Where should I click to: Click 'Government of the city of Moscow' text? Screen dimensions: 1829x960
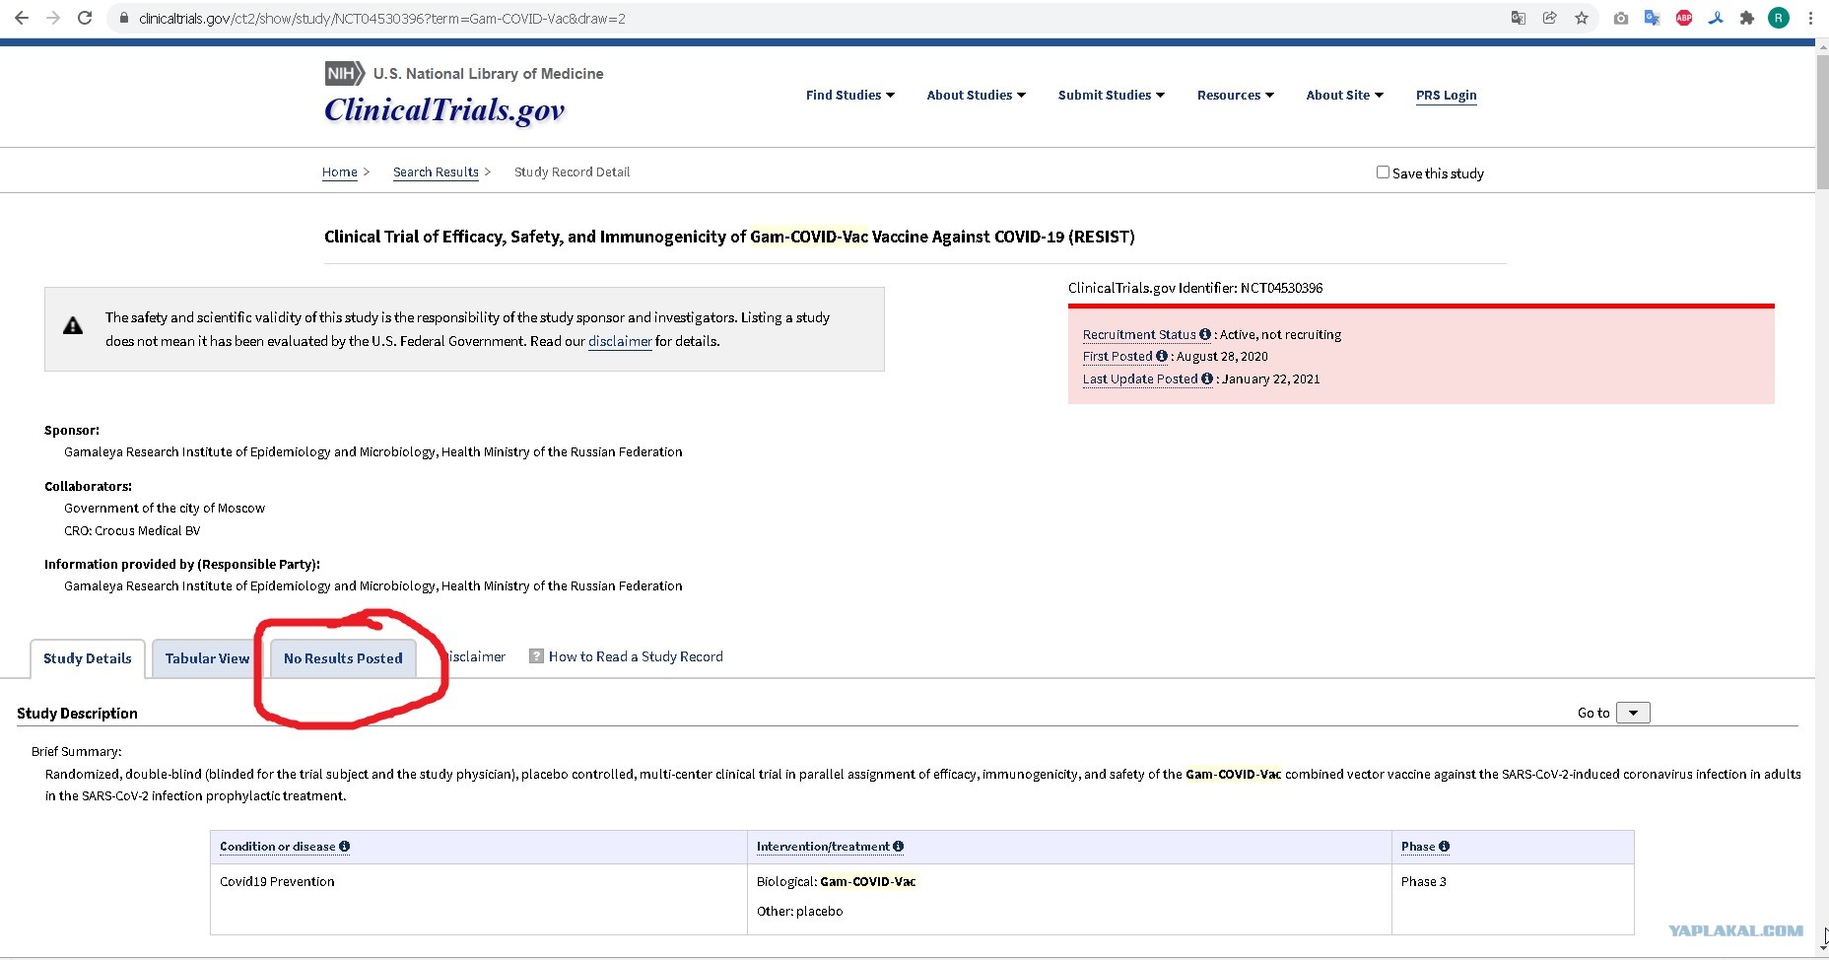(x=165, y=509)
